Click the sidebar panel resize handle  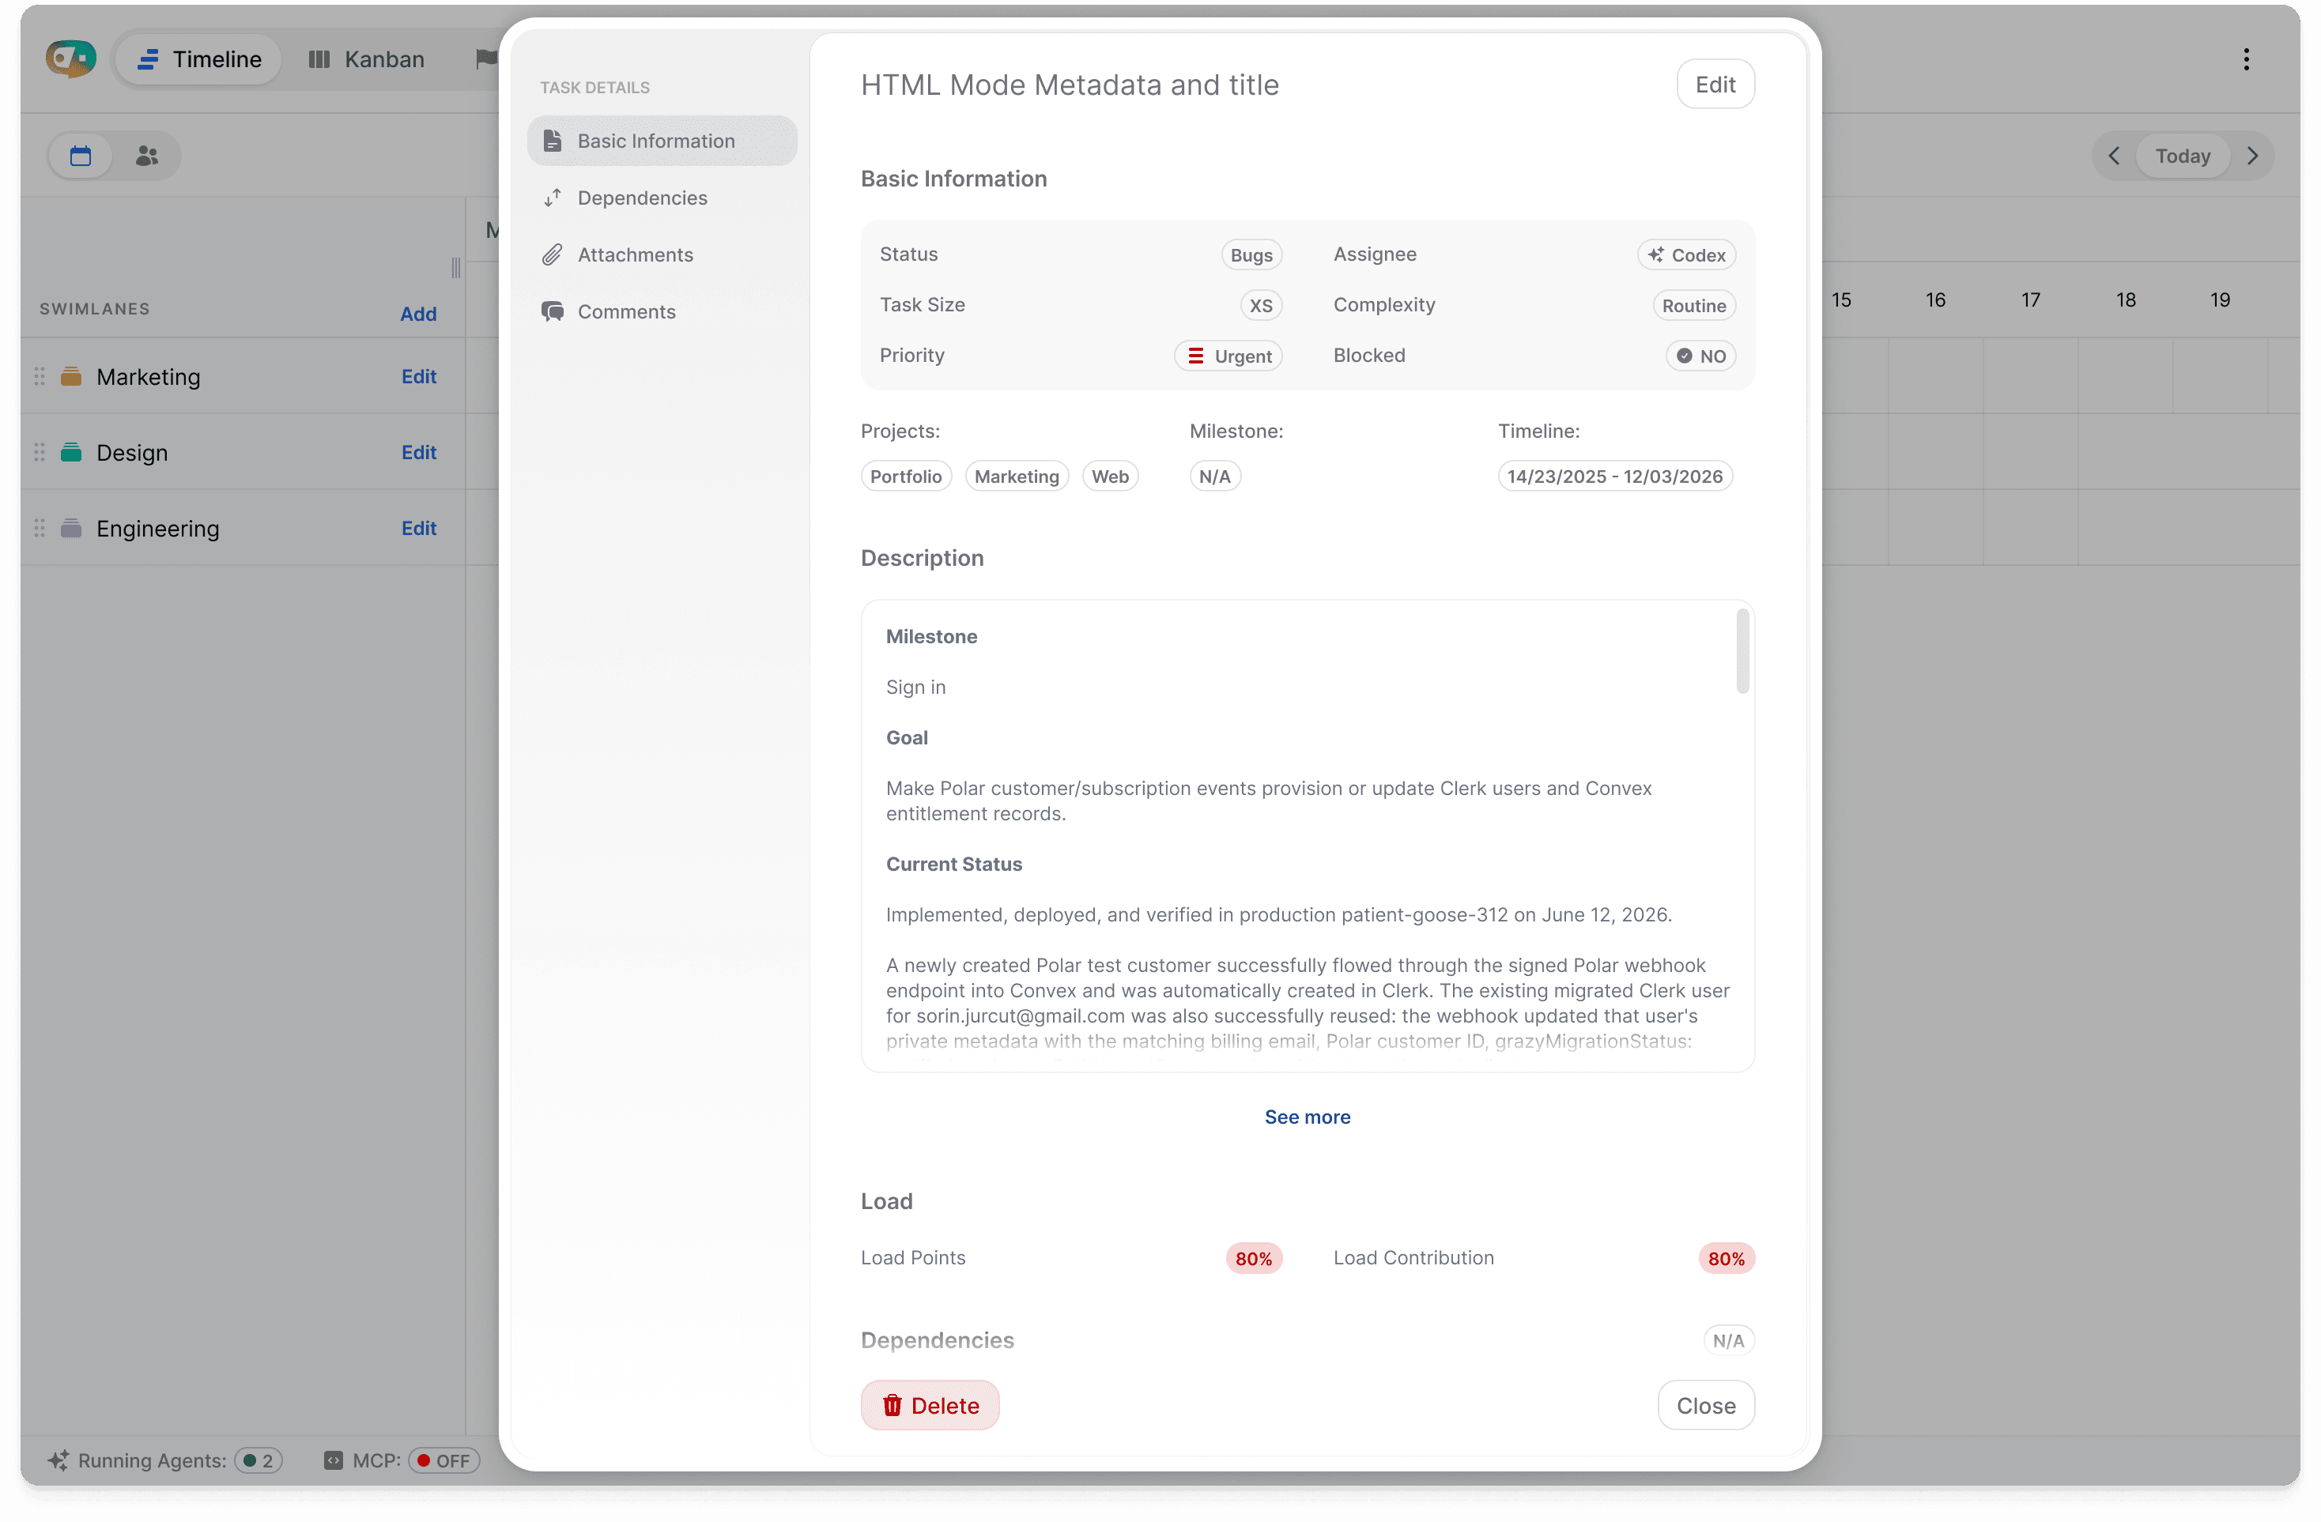(x=455, y=268)
